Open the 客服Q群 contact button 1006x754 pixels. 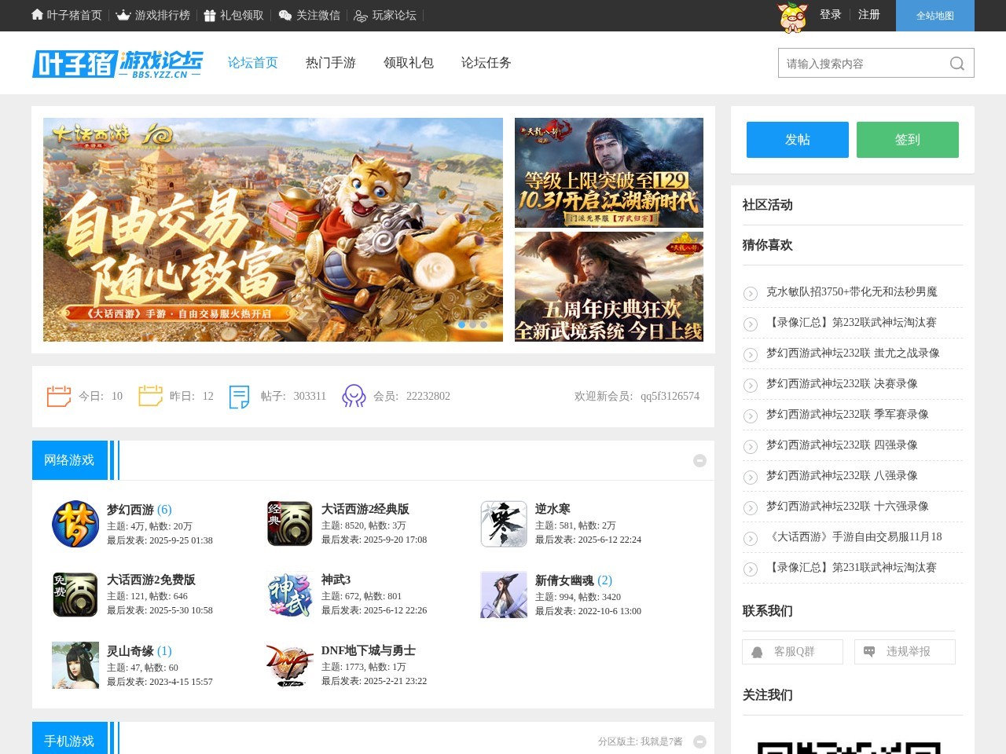(x=792, y=652)
